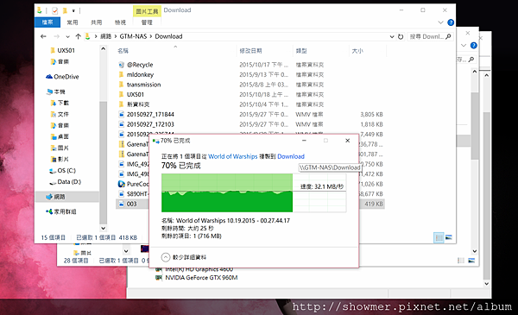Select the @Recycle folder

pos(140,65)
